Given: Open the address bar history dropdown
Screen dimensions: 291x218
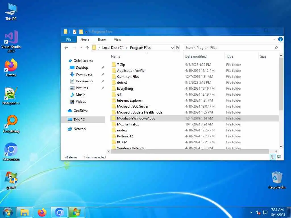Looking at the screenshot, I should [172, 48].
